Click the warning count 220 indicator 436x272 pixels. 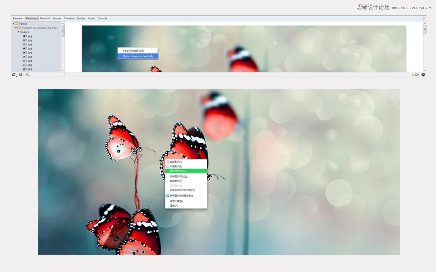(416, 75)
